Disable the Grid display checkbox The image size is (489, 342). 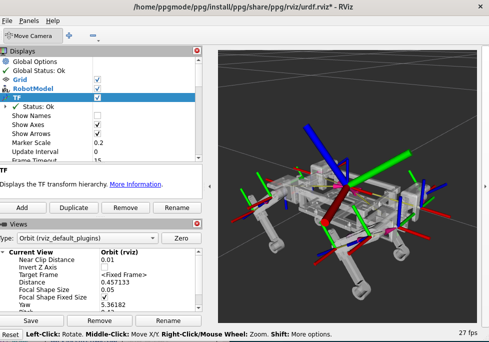coord(97,79)
